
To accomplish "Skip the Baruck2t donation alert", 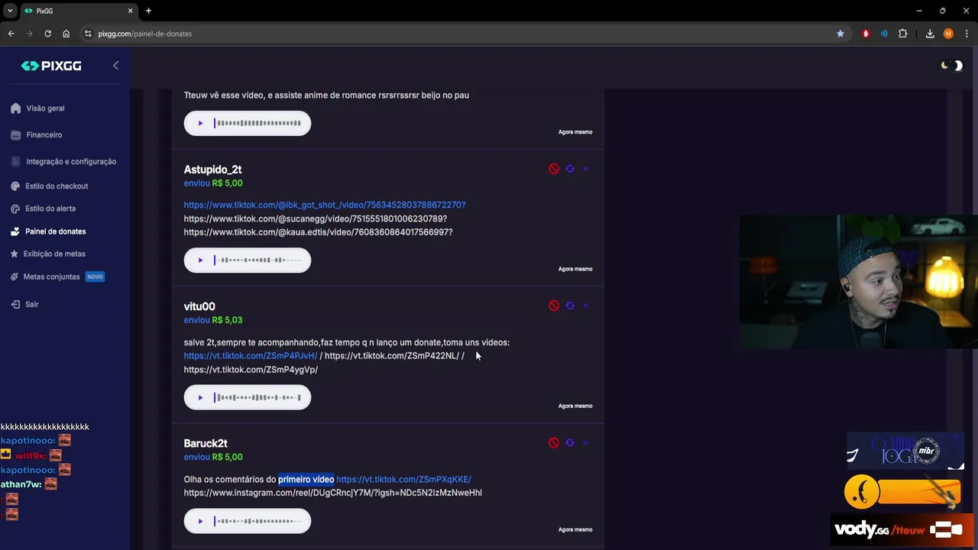I will point(586,442).
